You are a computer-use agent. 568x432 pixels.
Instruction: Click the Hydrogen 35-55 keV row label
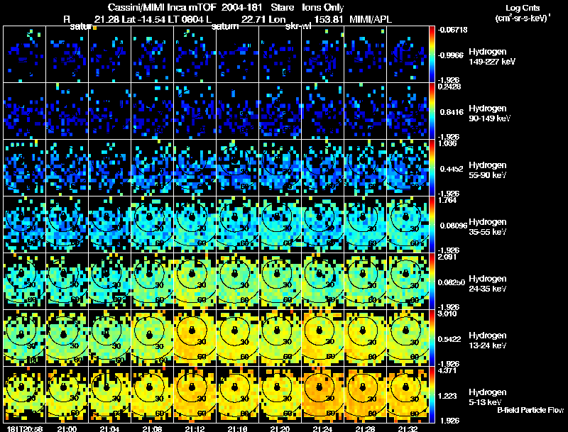488,227
